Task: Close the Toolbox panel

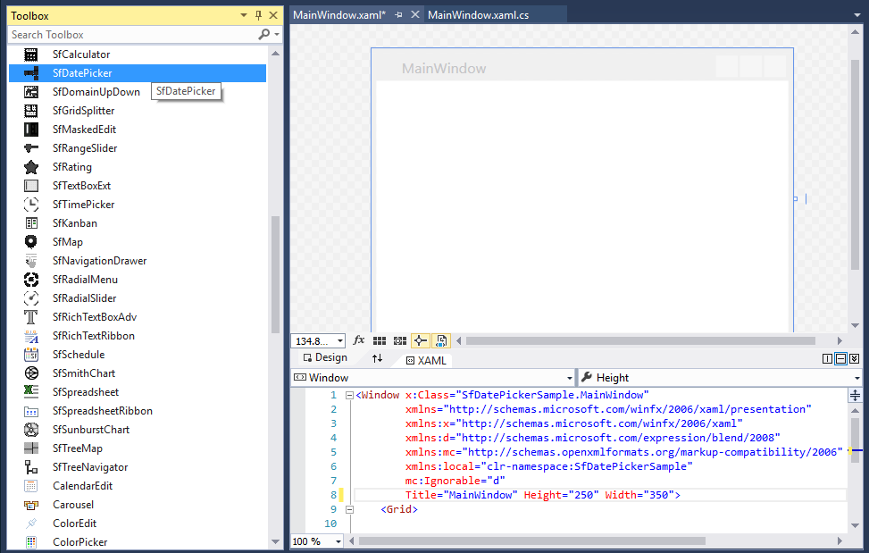Action: (273, 16)
